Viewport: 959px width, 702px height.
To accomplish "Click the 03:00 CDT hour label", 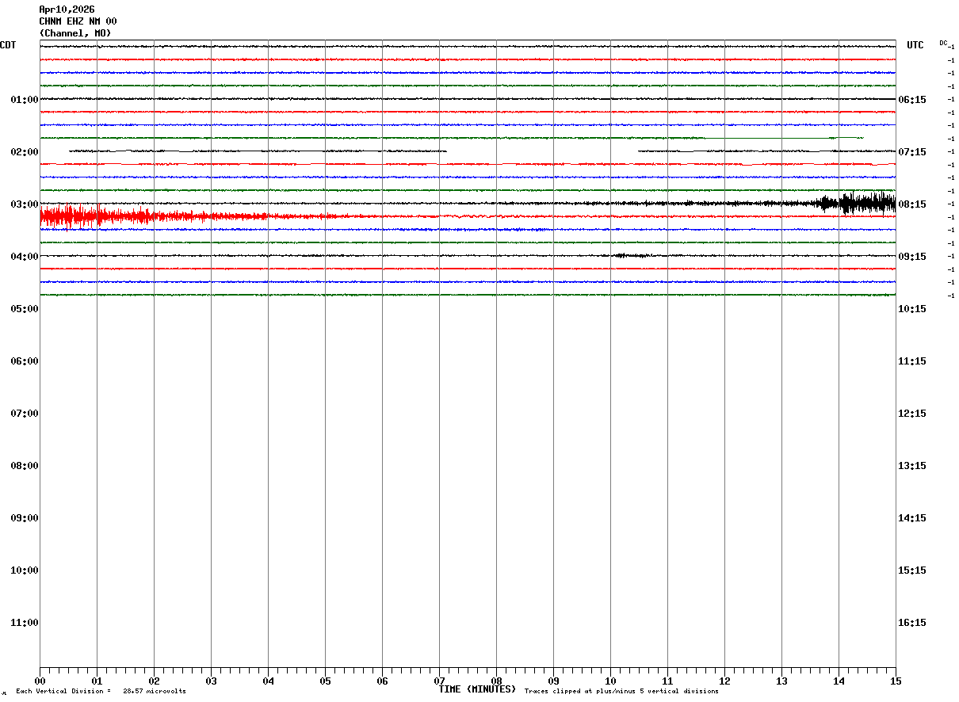I will pyautogui.click(x=25, y=204).
